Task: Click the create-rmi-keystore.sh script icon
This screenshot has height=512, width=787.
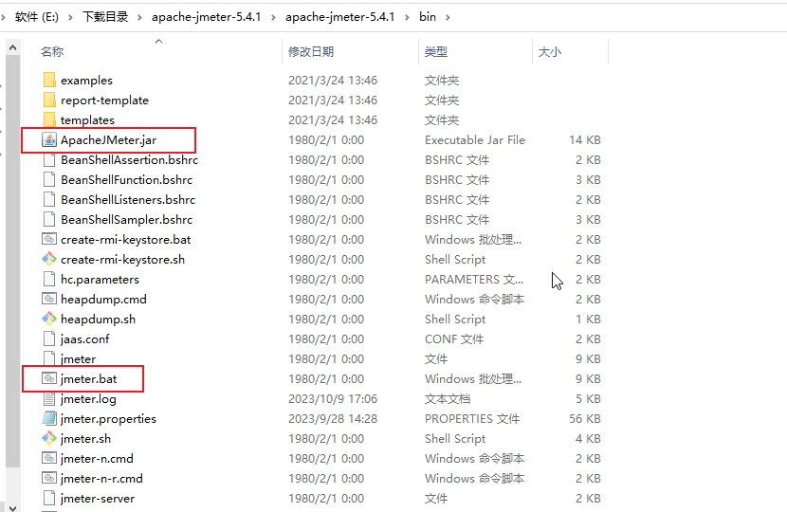Action: pos(49,260)
